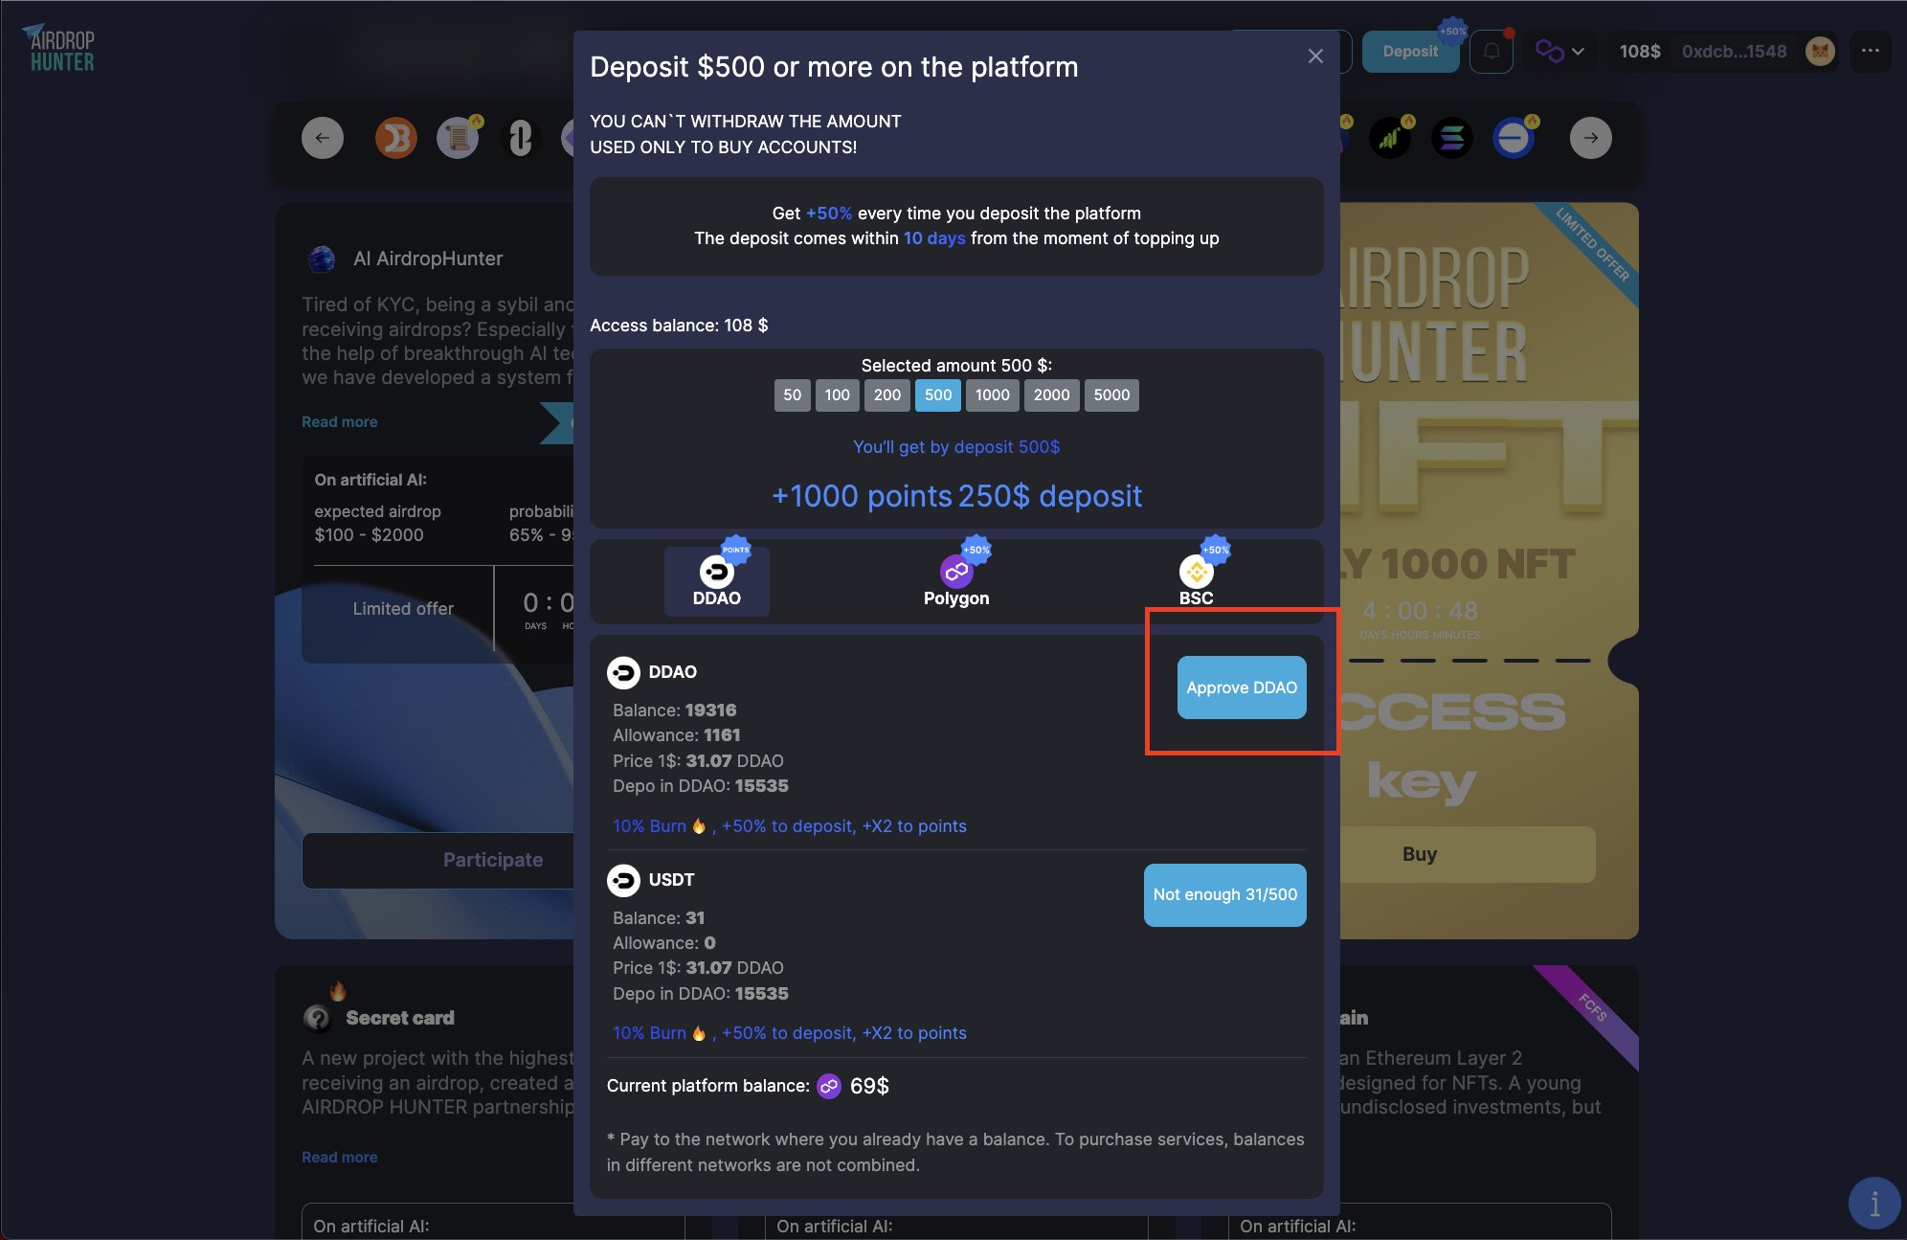Click the Approve DDAO button
This screenshot has height=1240, width=1907.
click(1242, 688)
